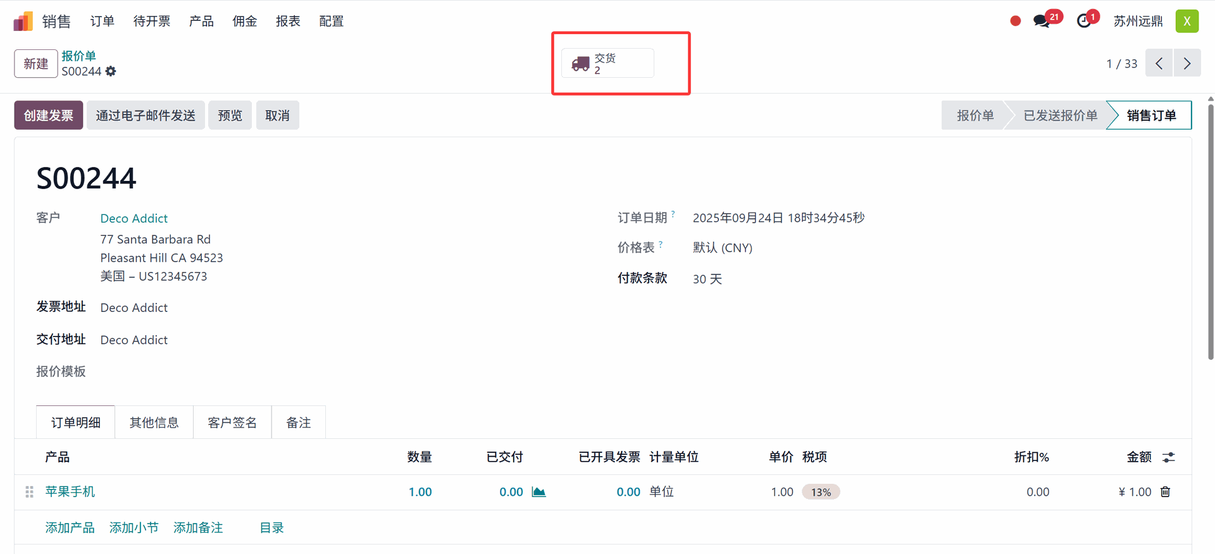1215x554 pixels.
Task: Click the 添加产品 link
Action: (x=70, y=527)
